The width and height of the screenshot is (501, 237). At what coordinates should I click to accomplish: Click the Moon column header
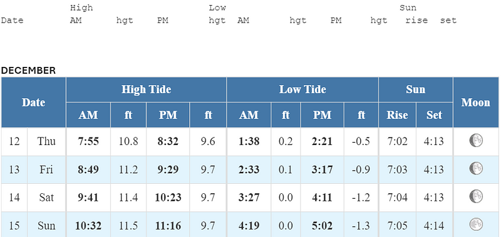476,103
